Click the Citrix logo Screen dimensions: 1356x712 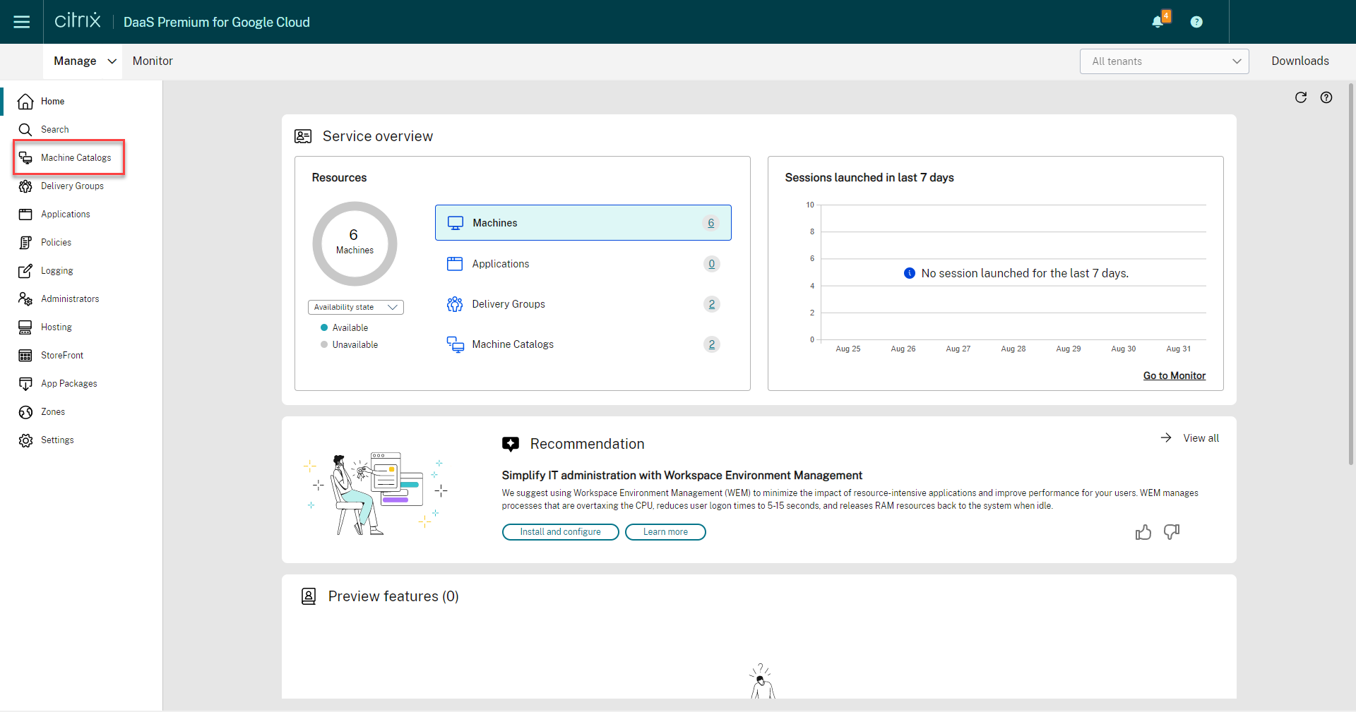[78, 20]
